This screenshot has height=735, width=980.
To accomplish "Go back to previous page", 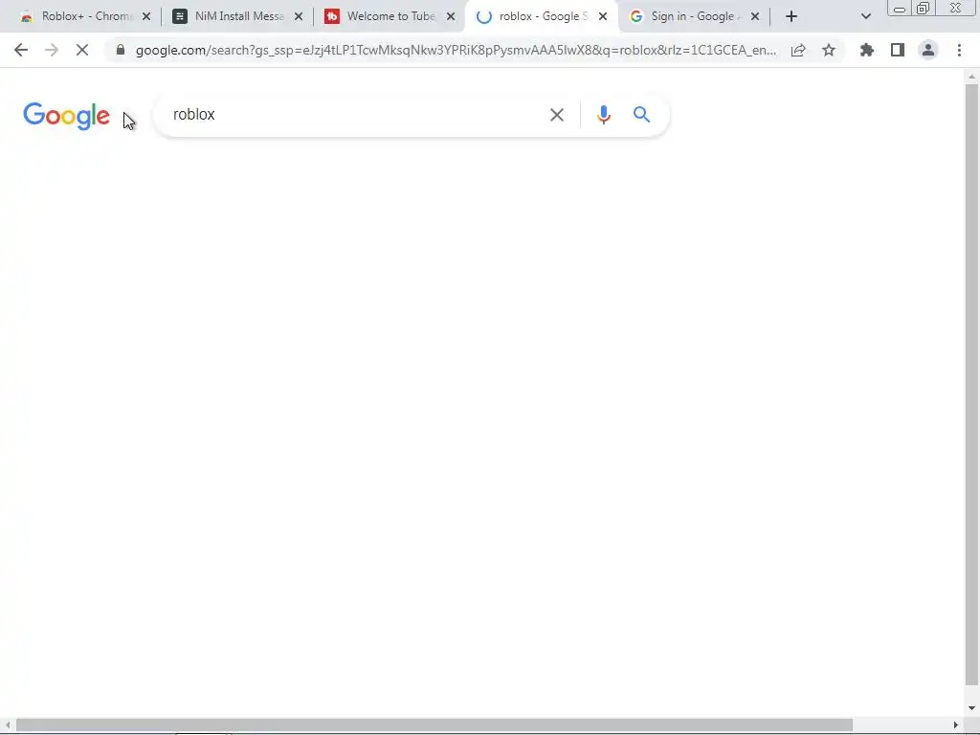I will [x=21, y=50].
